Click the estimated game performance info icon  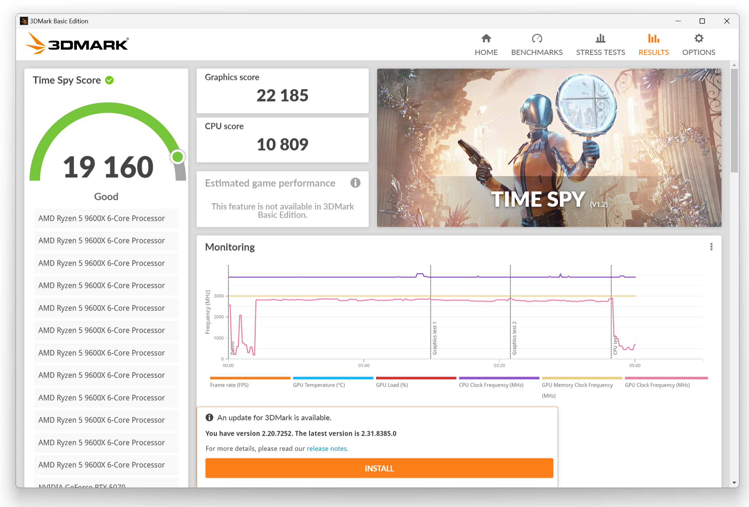pos(355,183)
